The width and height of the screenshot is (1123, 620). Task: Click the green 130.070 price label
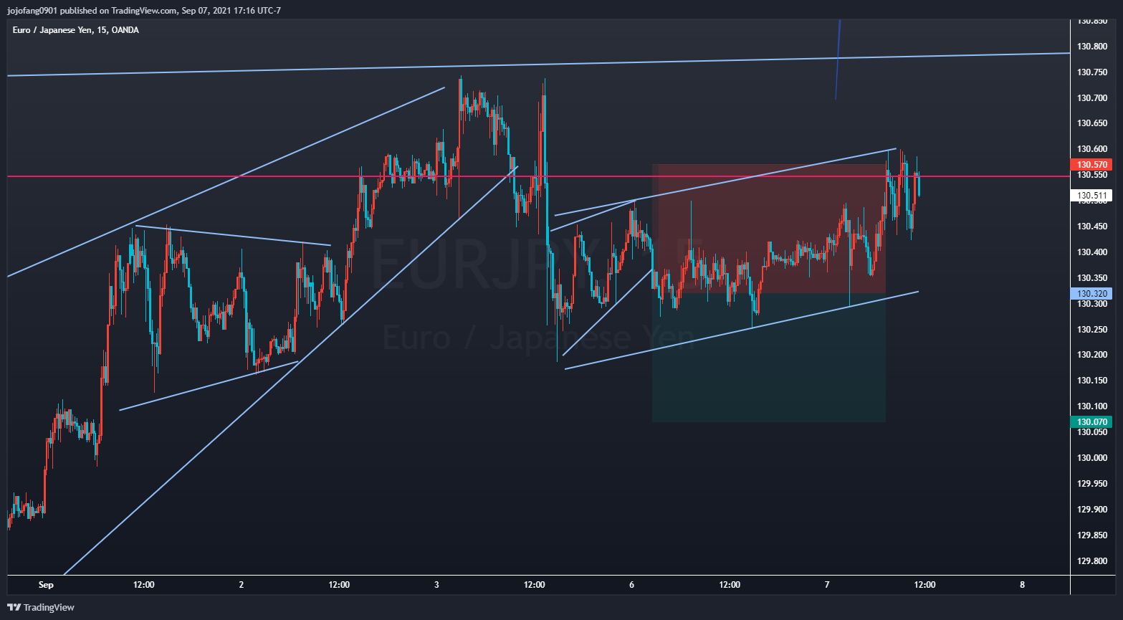[x=1091, y=421]
